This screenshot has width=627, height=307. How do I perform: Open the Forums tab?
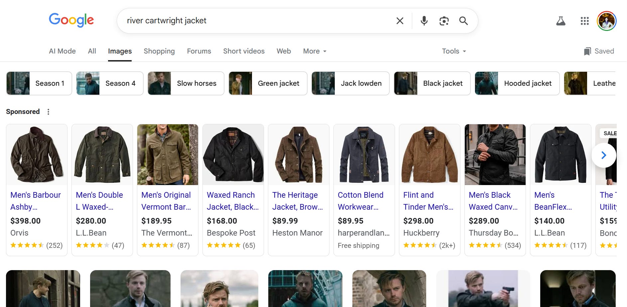click(199, 51)
